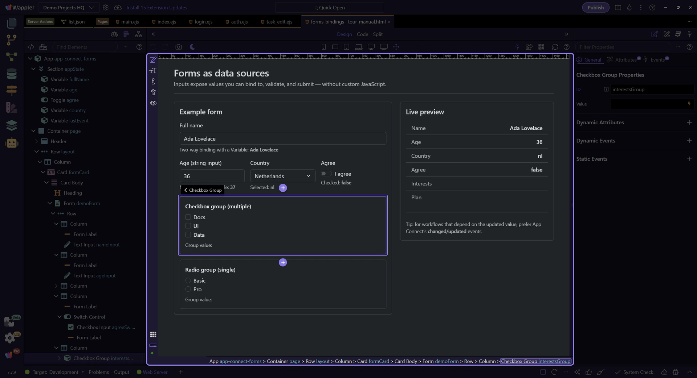Screen dimensions: 697x378
Task: Open the Database Manager in left sidebar
Action: [x=12, y=74]
